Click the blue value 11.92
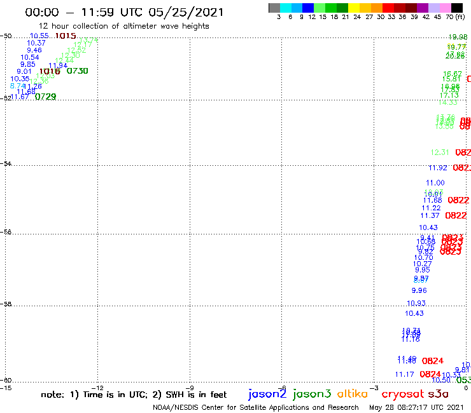 click(x=438, y=168)
